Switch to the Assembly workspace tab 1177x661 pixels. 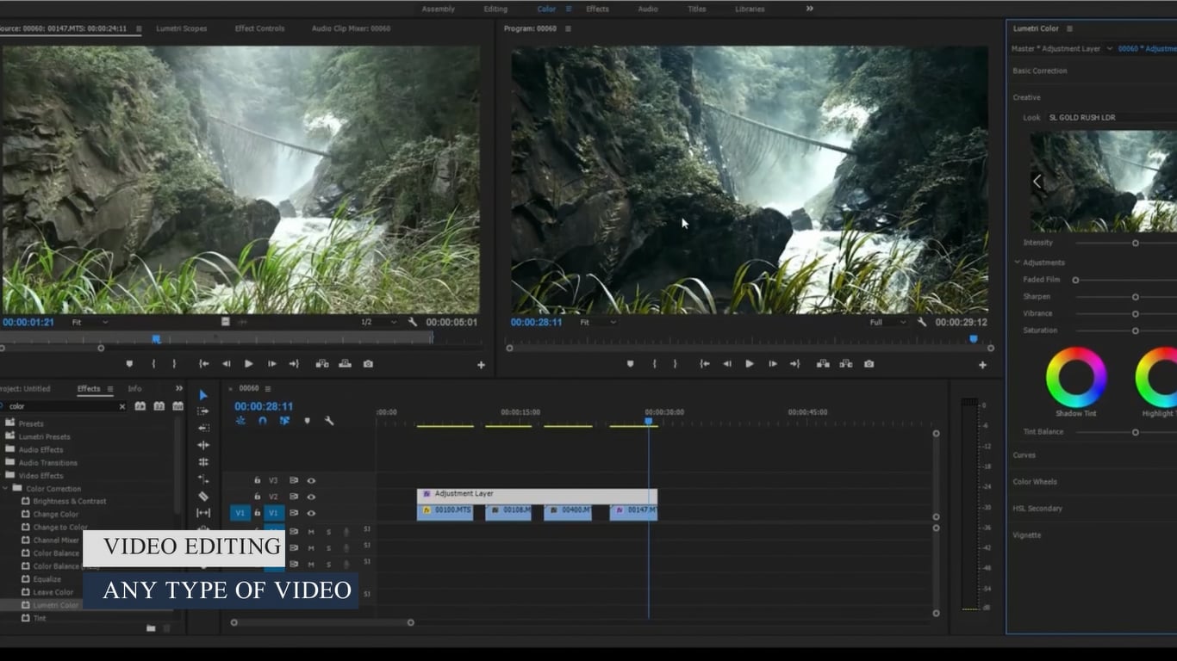[438, 9]
